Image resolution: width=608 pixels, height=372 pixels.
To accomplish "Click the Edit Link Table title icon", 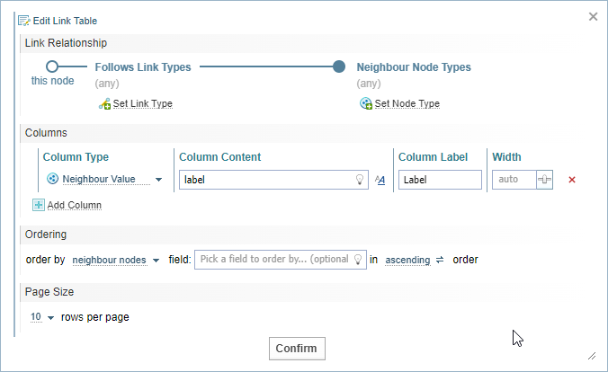I will coord(23,20).
